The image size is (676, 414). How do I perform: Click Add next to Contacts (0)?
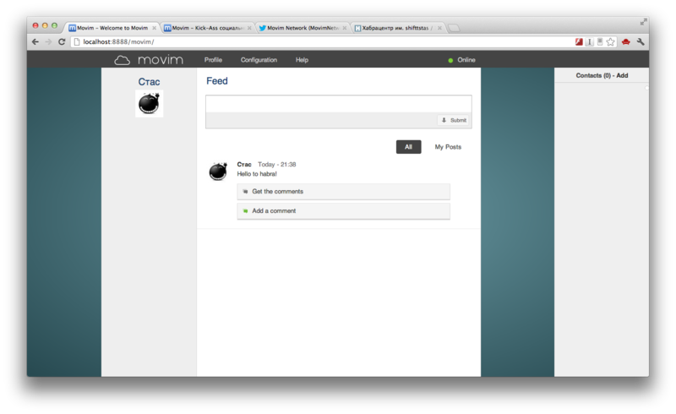point(622,75)
